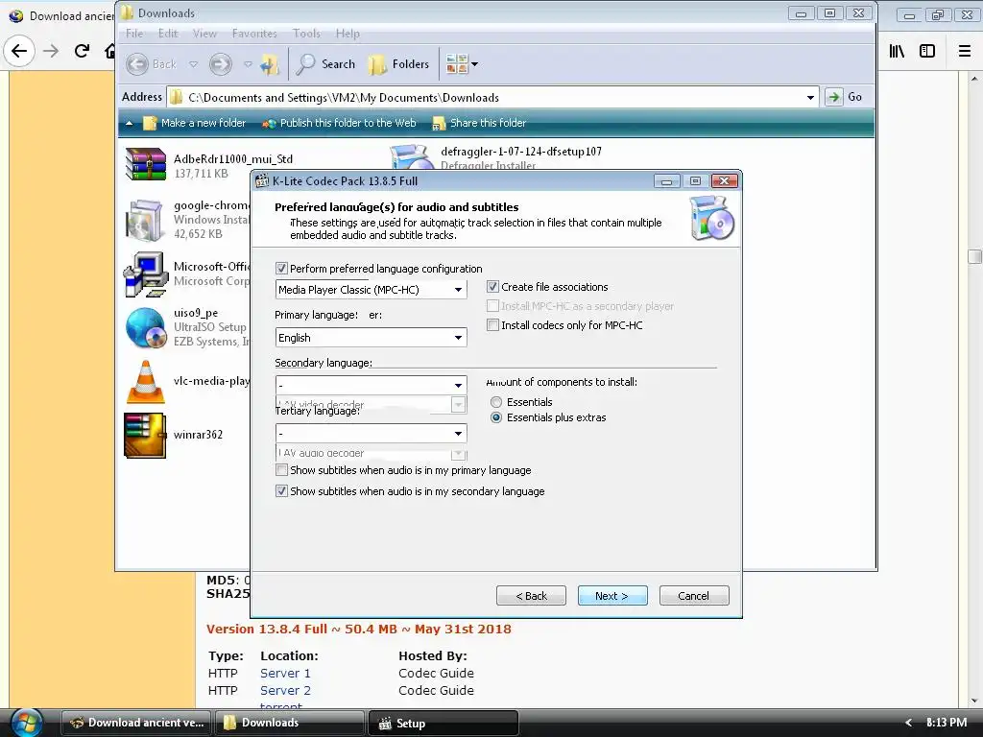This screenshot has width=983, height=737.
Task: Click the browser forward arrow button
Action: tap(51, 51)
